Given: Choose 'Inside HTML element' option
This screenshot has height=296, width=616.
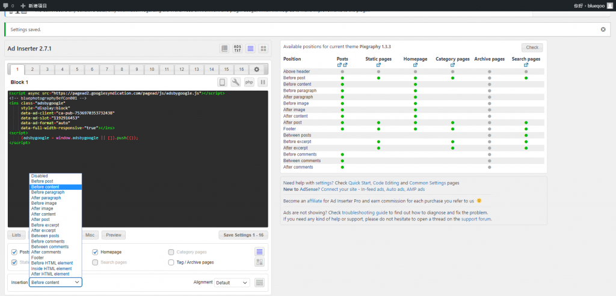Looking at the screenshot, I should coord(51,268).
